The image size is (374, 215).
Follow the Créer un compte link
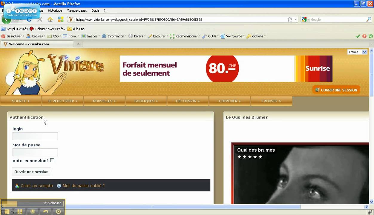(x=37, y=185)
